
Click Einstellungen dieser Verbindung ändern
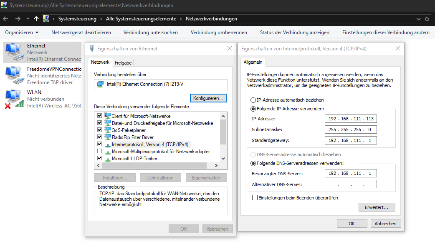point(386,32)
